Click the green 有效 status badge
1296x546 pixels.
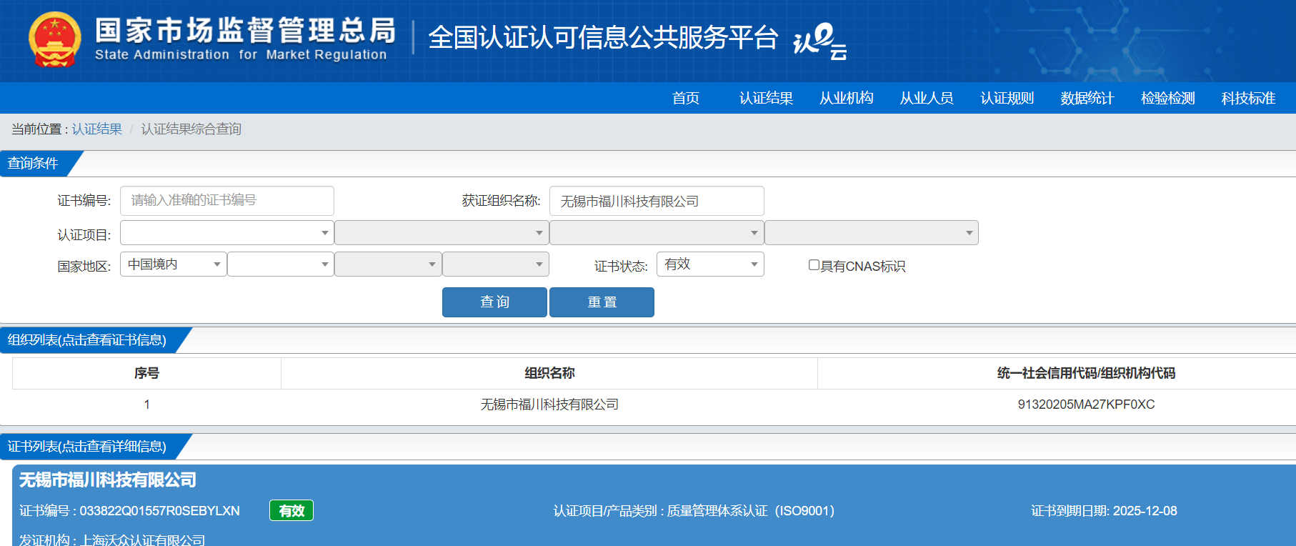point(291,510)
